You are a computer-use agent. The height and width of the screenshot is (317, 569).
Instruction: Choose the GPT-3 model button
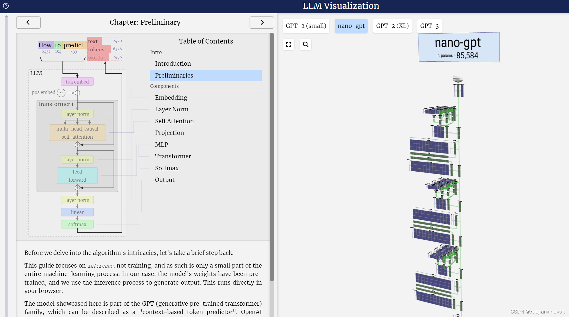pos(429,26)
